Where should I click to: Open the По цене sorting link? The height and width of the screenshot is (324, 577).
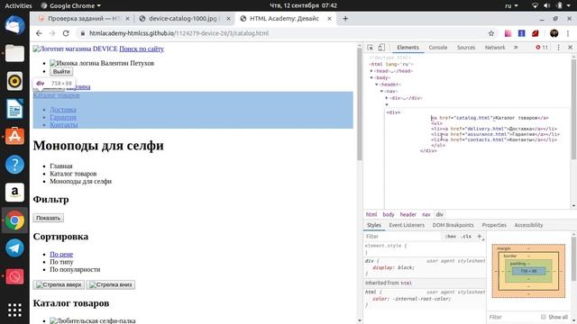point(61,254)
